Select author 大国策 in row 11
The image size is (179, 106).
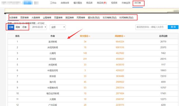pos(53,99)
